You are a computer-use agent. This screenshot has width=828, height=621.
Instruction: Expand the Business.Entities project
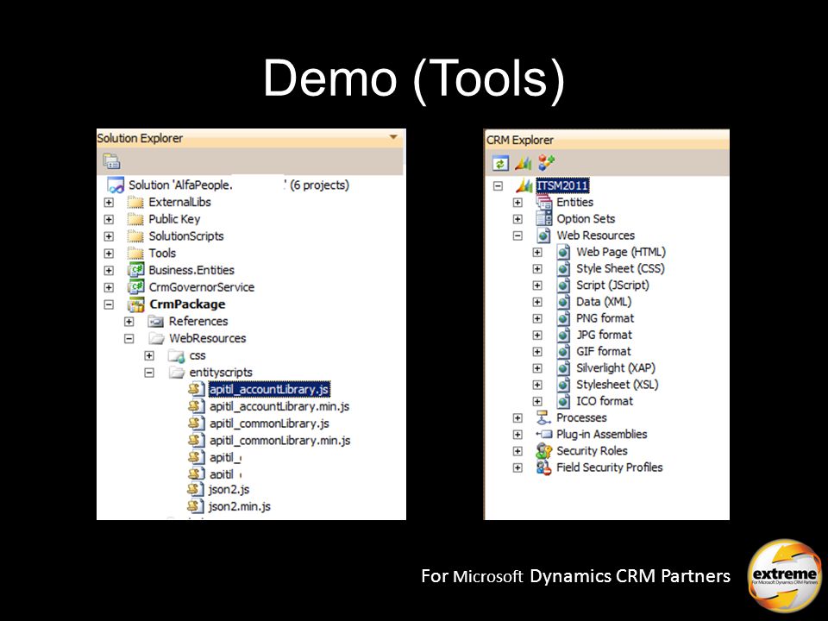[109, 270]
